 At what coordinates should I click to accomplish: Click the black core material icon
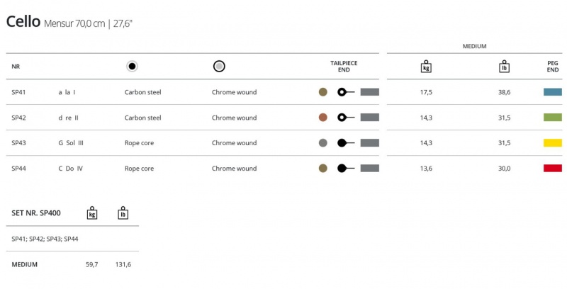pos(132,67)
